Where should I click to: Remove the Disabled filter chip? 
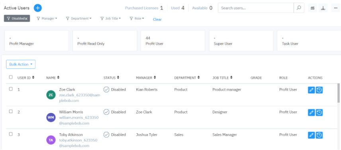26,19
